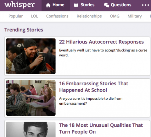Open the Confessions category
Viewport: 151px width, 137px height.
tap(57, 16)
